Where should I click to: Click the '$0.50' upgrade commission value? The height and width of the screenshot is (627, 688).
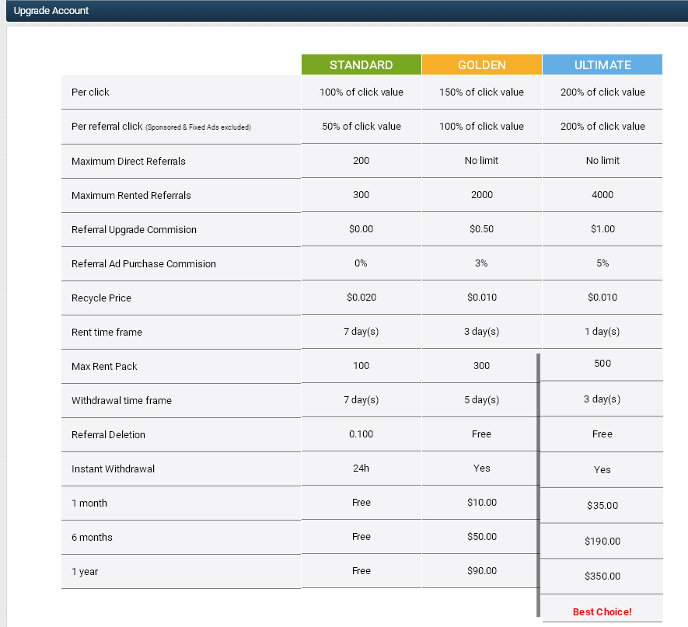click(x=482, y=229)
